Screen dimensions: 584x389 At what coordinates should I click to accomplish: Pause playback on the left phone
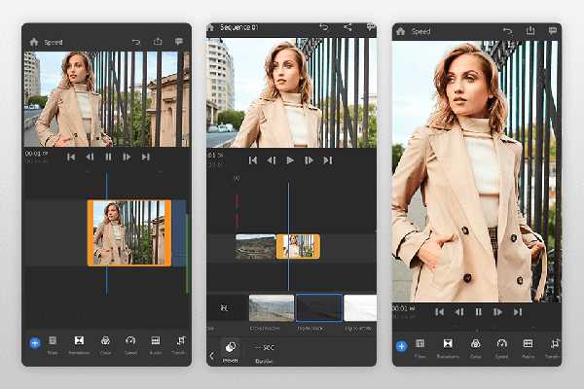tap(108, 158)
